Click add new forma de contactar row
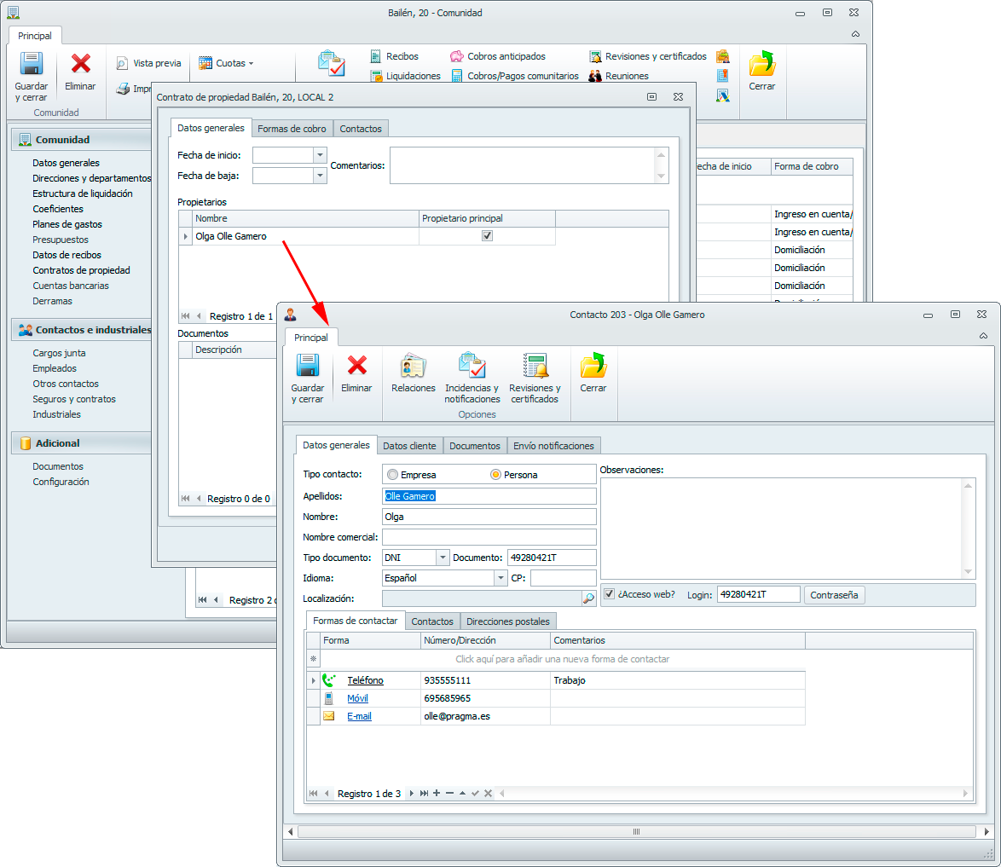The height and width of the screenshot is (867, 1001). pyautogui.click(x=563, y=659)
